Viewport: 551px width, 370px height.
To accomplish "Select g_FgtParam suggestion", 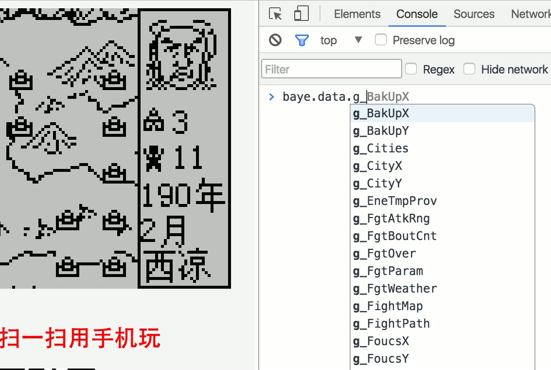I will 443,271.
